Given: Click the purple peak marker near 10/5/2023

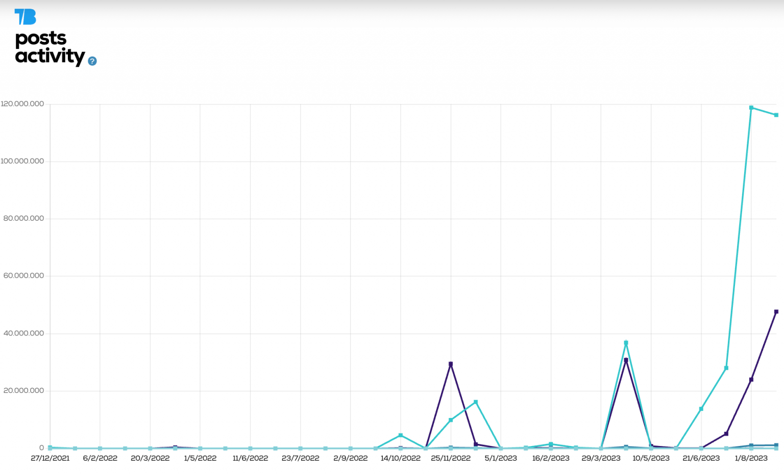Looking at the screenshot, I should coord(627,360).
